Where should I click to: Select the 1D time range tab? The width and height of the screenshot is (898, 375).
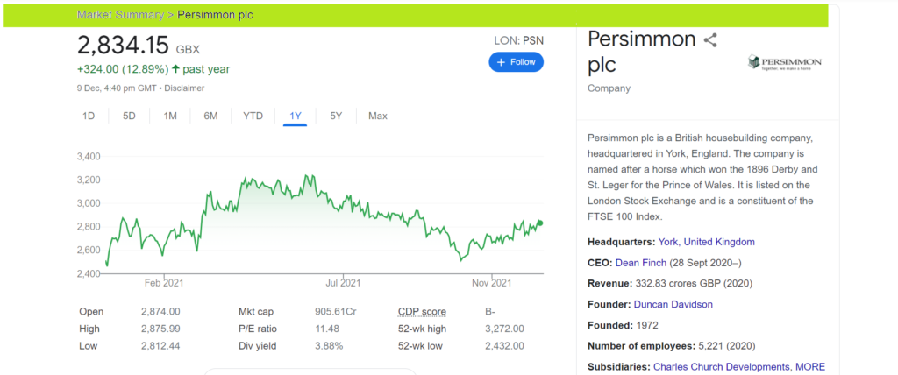(x=89, y=116)
